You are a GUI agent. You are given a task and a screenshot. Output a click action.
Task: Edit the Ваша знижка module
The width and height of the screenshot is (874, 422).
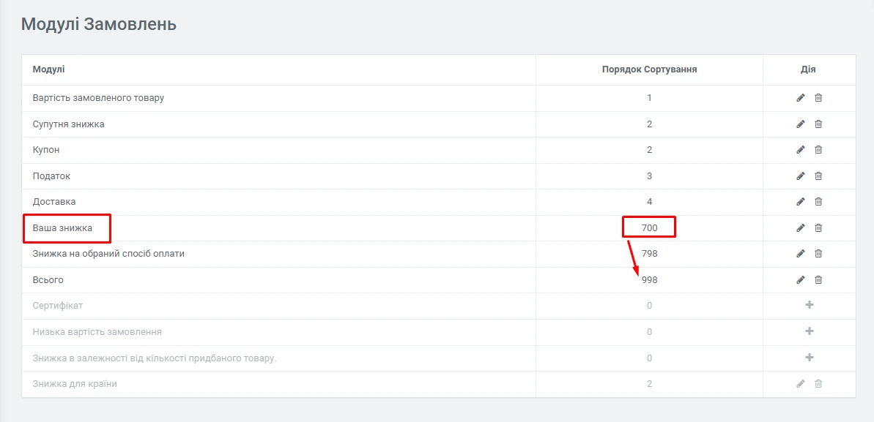point(801,228)
